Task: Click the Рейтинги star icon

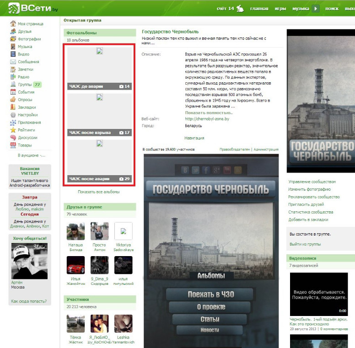Action: (x=13, y=130)
